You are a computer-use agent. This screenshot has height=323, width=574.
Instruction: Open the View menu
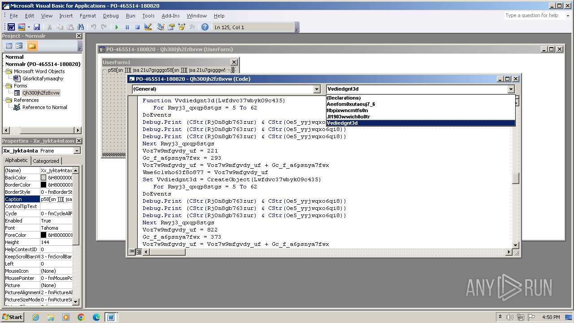pos(47,16)
